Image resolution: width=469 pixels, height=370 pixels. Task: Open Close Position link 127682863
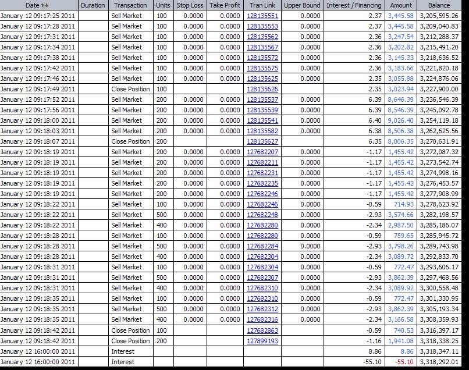click(262, 330)
